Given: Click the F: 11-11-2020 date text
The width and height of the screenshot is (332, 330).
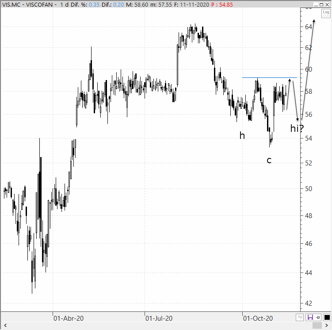Looking at the screenshot, I should click(191, 4).
